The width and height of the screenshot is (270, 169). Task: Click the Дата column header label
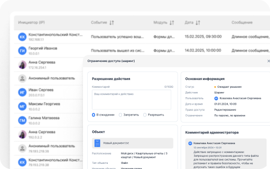point(189,23)
